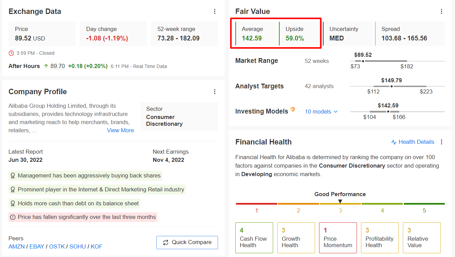The image size is (455, 257).
Task: Open peer EBAY
Action: click(x=37, y=246)
